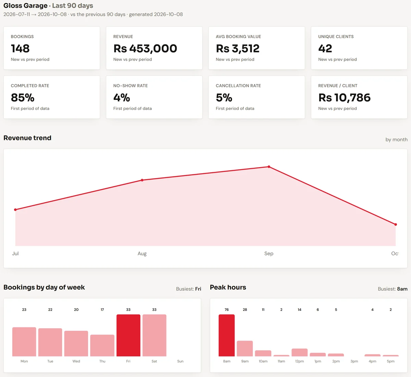Click the "3pm" hour axis label

[x=354, y=361]
